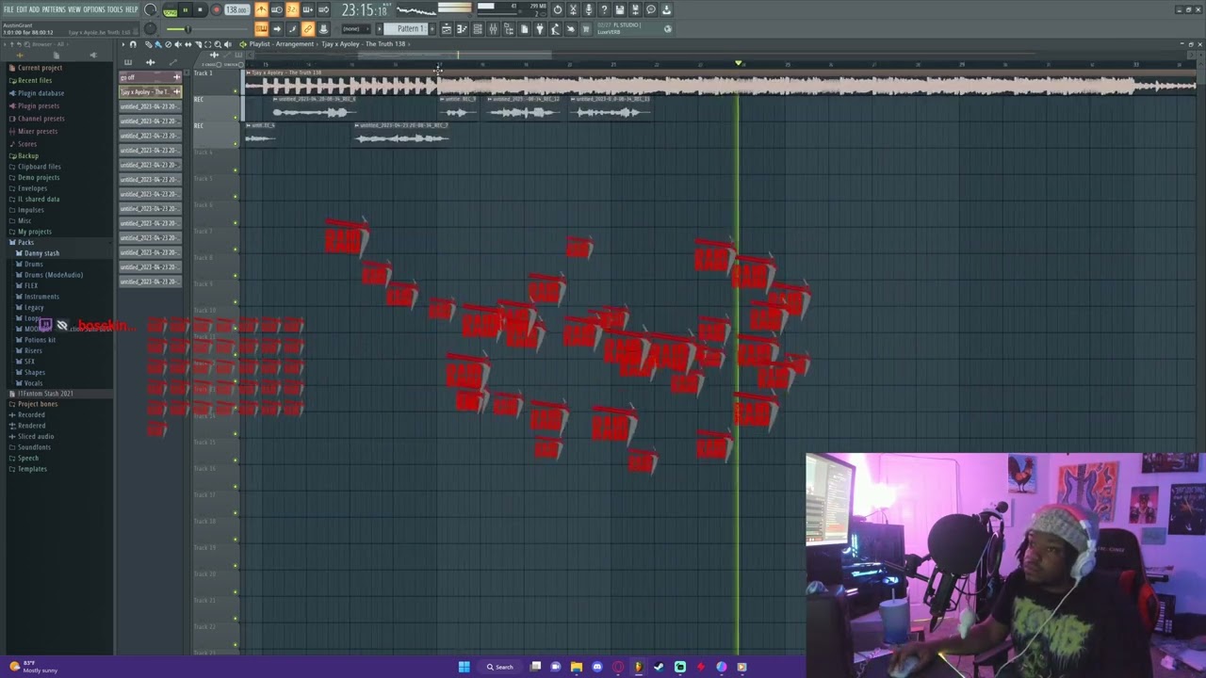
Task: Mute Track 6 with its green light
Action: (x=236, y=222)
